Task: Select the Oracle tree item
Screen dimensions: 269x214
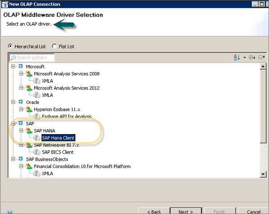Action: pos(32,102)
